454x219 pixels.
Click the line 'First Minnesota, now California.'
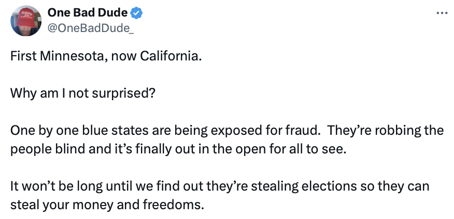(x=105, y=56)
